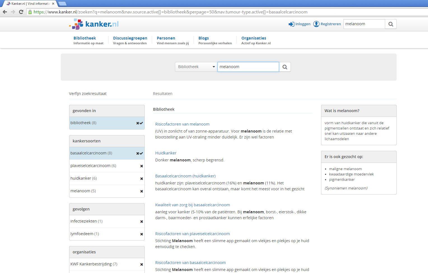The width and height of the screenshot is (428, 273).
Task: Filter by huidkanker (6) cancer type
Action: pyautogui.click(x=83, y=178)
